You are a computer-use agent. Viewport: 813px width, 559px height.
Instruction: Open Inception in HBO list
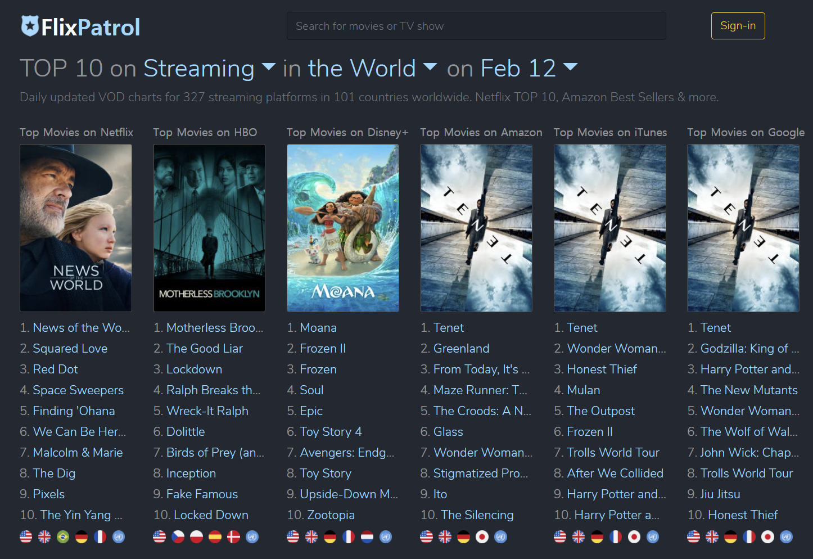[x=191, y=474]
